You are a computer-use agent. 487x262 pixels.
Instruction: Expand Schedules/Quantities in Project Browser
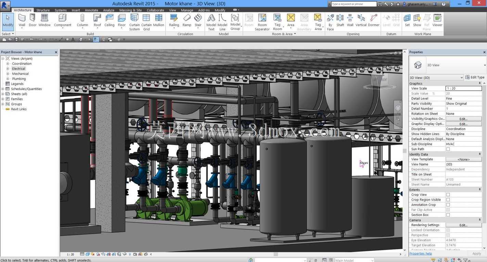[x=3, y=89]
